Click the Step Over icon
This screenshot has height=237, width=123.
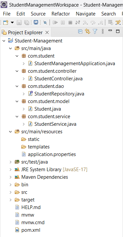[x=93, y=23]
